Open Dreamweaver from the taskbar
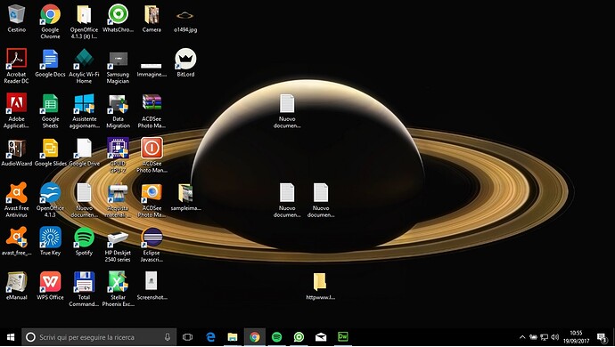615x347 pixels. tap(343, 337)
